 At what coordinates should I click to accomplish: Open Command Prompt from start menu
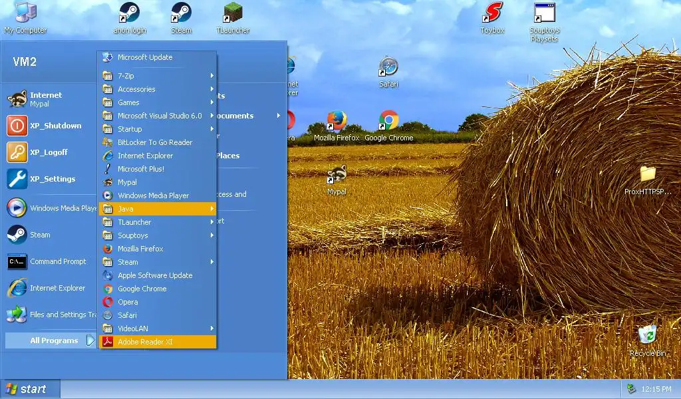pyautogui.click(x=49, y=261)
